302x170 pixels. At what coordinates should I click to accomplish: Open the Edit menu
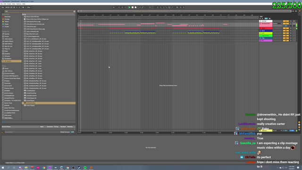pyautogui.click(x=5, y=4)
